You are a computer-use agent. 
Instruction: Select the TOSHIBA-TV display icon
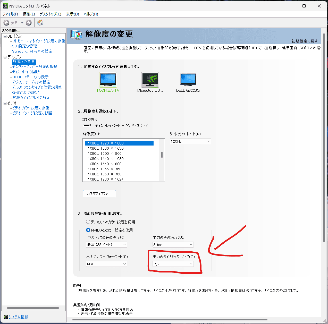coord(108,80)
